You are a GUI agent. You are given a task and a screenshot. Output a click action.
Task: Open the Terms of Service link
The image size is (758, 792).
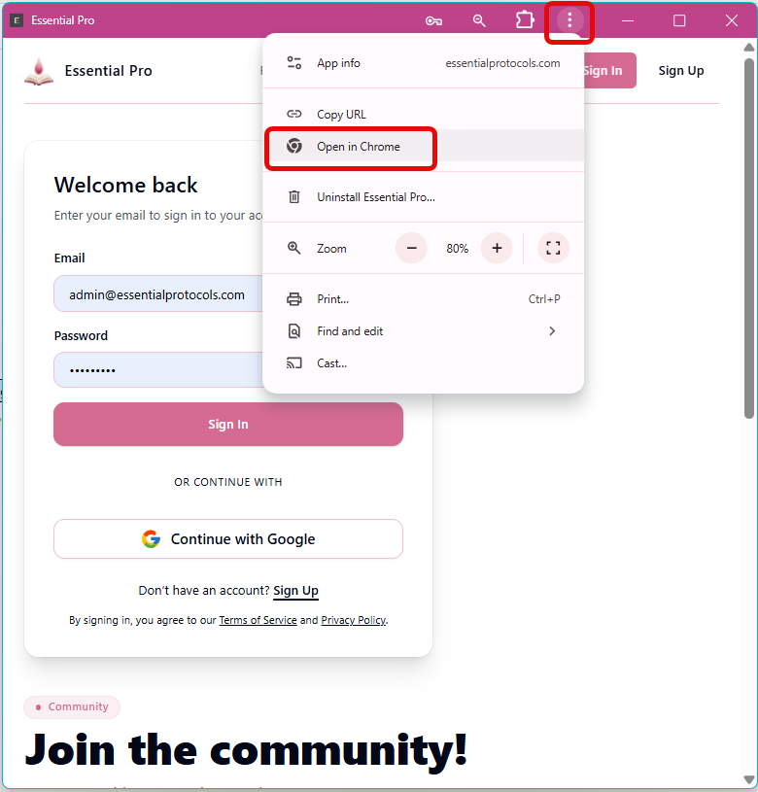coord(258,620)
